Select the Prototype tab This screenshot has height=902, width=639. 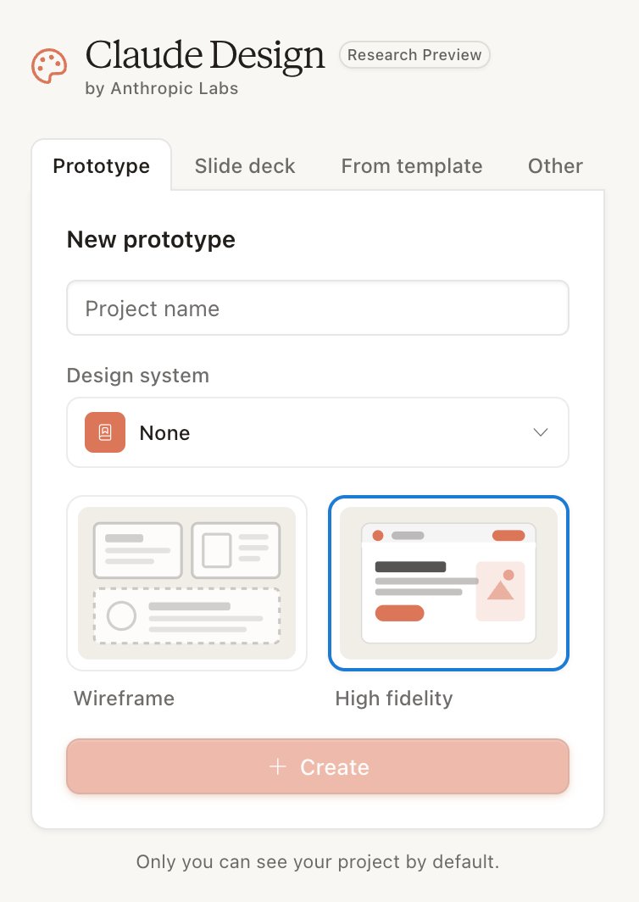coord(101,166)
